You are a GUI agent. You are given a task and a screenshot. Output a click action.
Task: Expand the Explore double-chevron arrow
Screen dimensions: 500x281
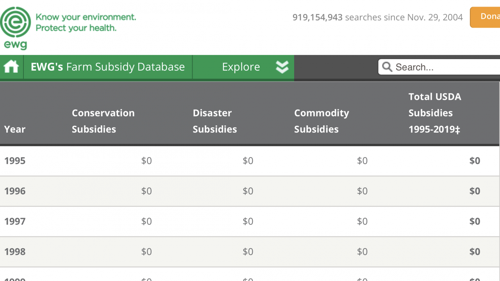pos(282,67)
